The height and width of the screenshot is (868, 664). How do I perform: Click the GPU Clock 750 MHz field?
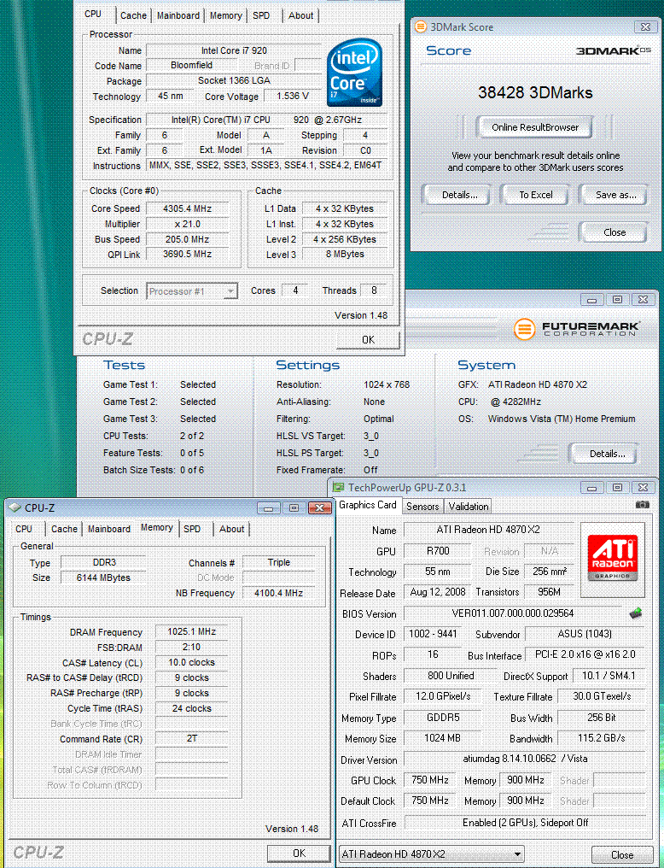(x=429, y=780)
